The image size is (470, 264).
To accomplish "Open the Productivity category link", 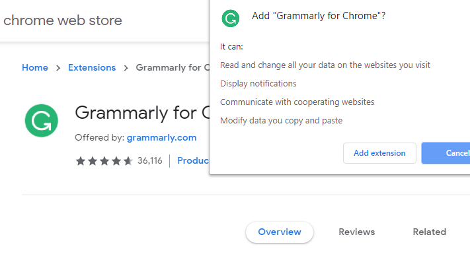I will click(193, 161).
